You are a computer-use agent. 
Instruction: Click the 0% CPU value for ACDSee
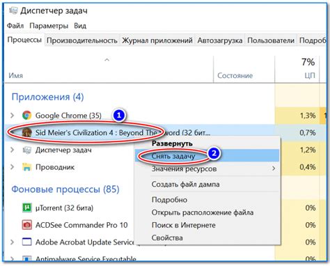click(311, 225)
